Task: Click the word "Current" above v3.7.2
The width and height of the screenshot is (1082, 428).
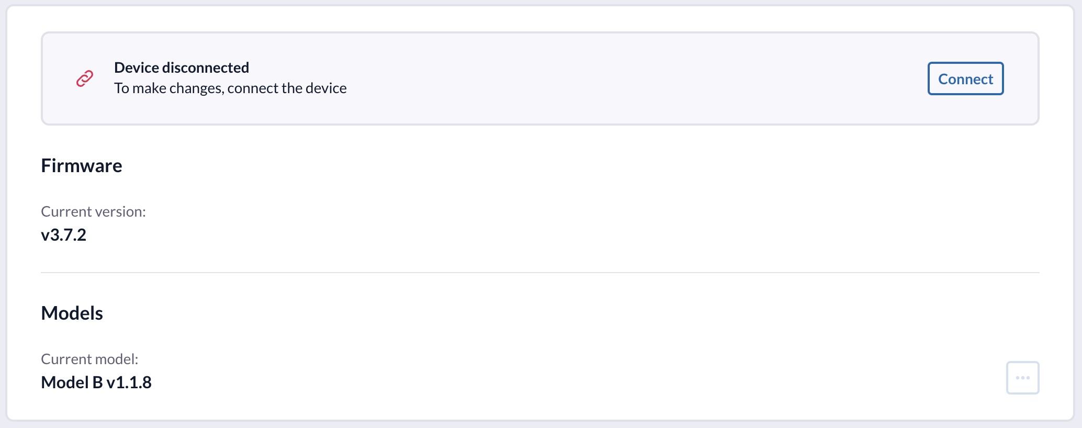Action: [66, 211]
